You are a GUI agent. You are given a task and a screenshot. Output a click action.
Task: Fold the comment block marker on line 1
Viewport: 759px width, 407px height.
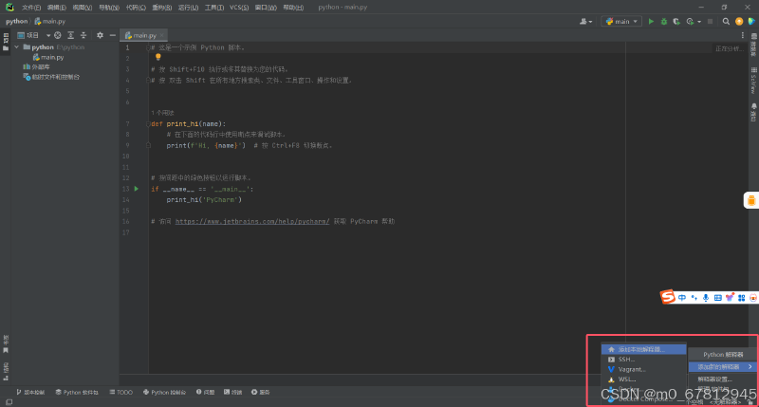148,47
